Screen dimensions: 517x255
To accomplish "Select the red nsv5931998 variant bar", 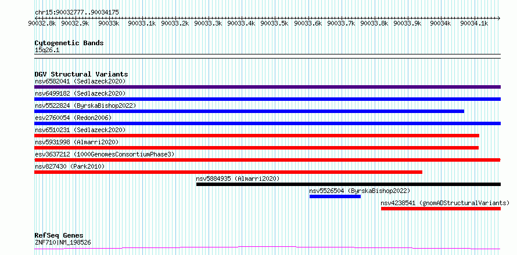I will pos(257,148).
